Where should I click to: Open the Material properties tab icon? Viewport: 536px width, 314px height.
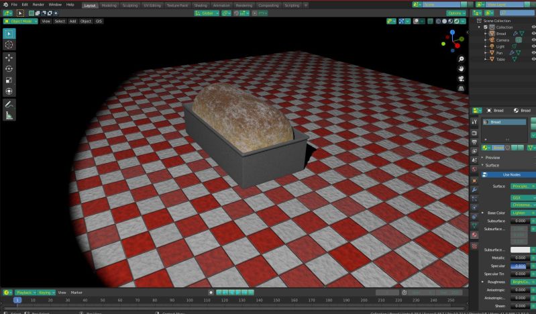[474, 235]
